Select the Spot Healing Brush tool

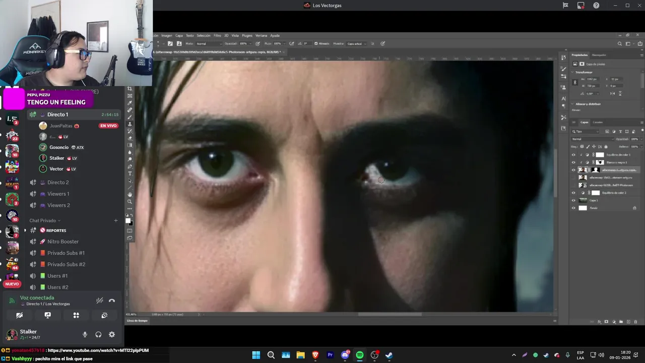(130, 110)
